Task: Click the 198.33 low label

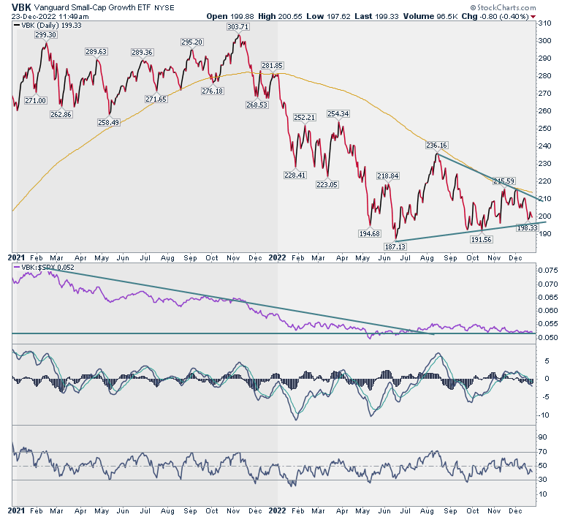Action: (x=527, y=227)
